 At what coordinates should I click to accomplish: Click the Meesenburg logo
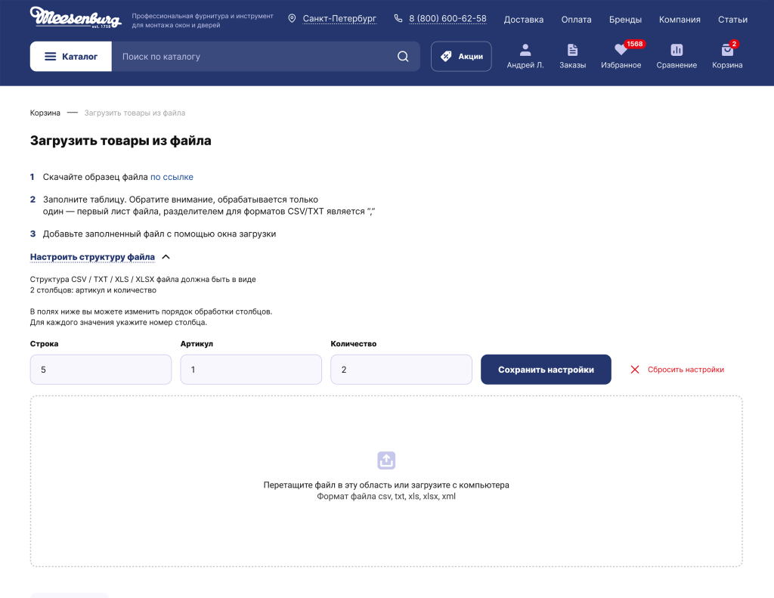coord(76,17)
